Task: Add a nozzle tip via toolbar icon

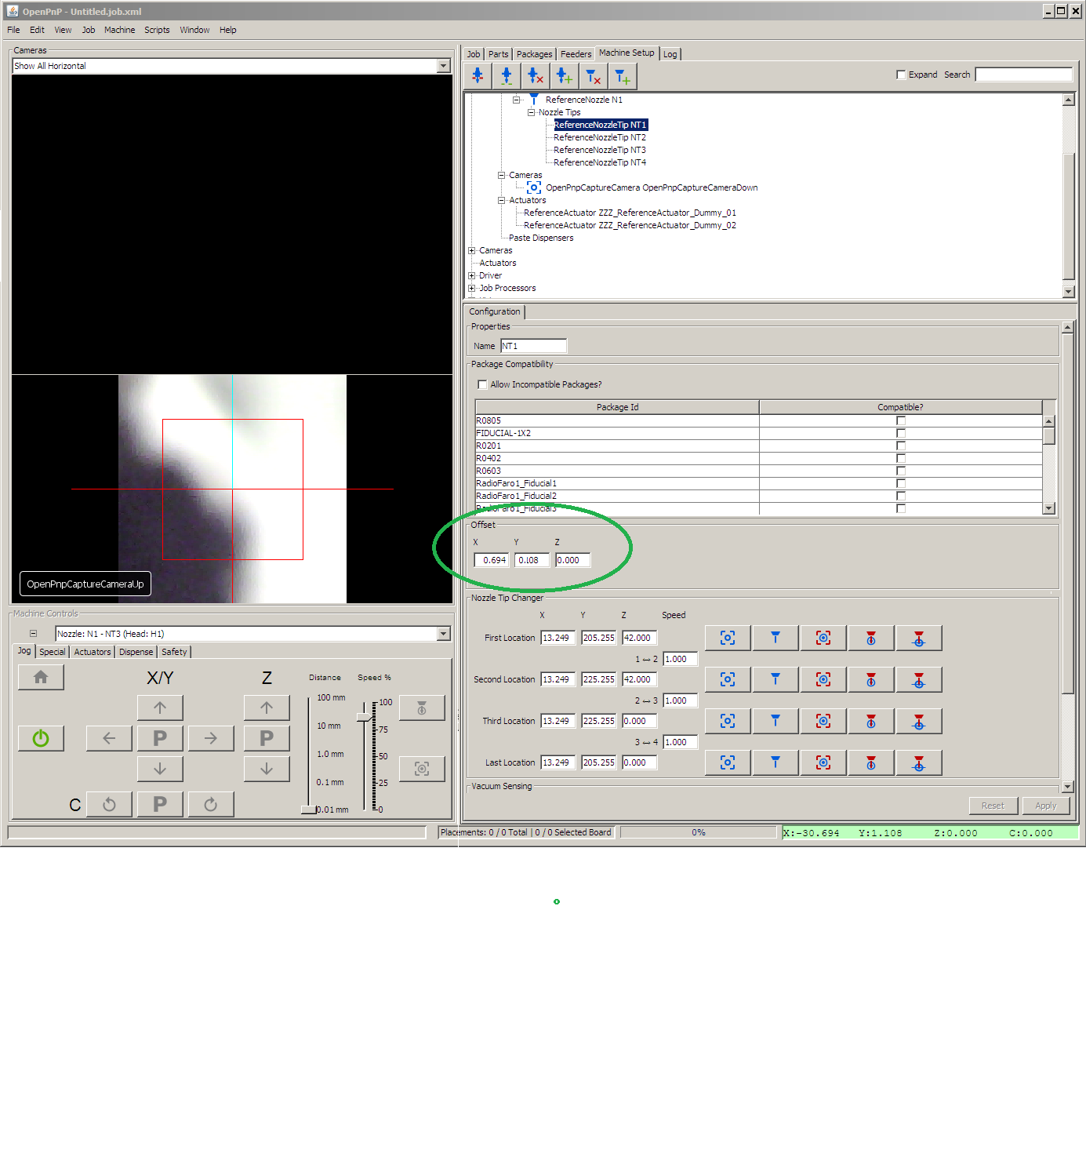Action: [x=623, y=76]
